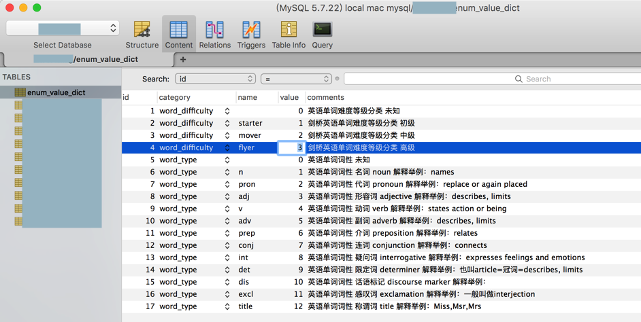Image resolution: width=641 pixels, height=322 pixels.
Task: Switch to the Content view
Action: coord(179,35)
